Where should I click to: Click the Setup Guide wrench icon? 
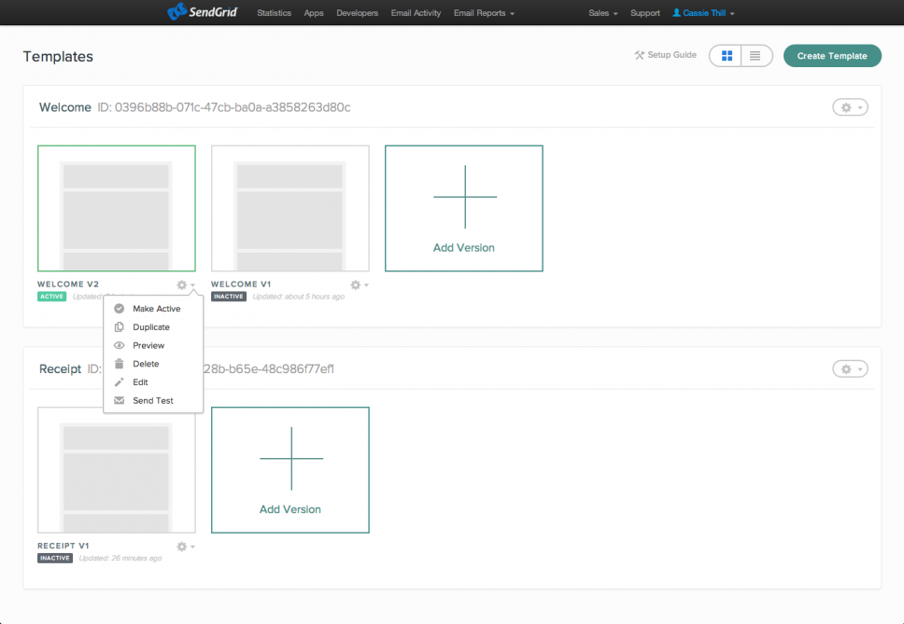pos(640,55)
